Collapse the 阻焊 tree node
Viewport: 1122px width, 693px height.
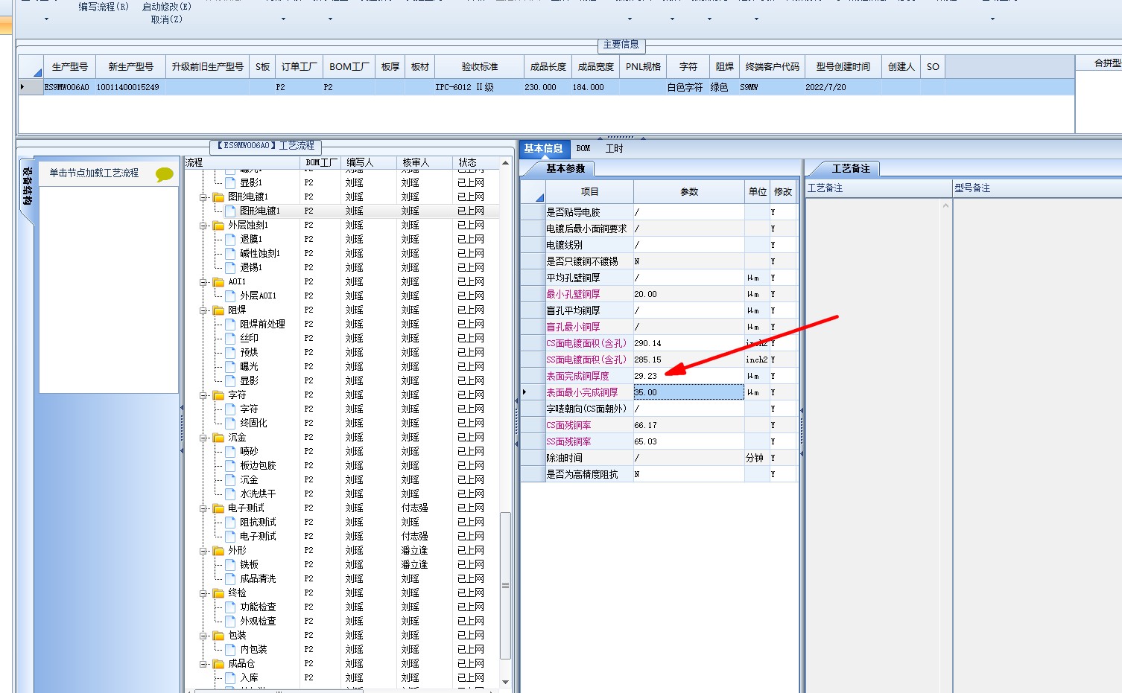pyautogui.click(x=203, y=310)
